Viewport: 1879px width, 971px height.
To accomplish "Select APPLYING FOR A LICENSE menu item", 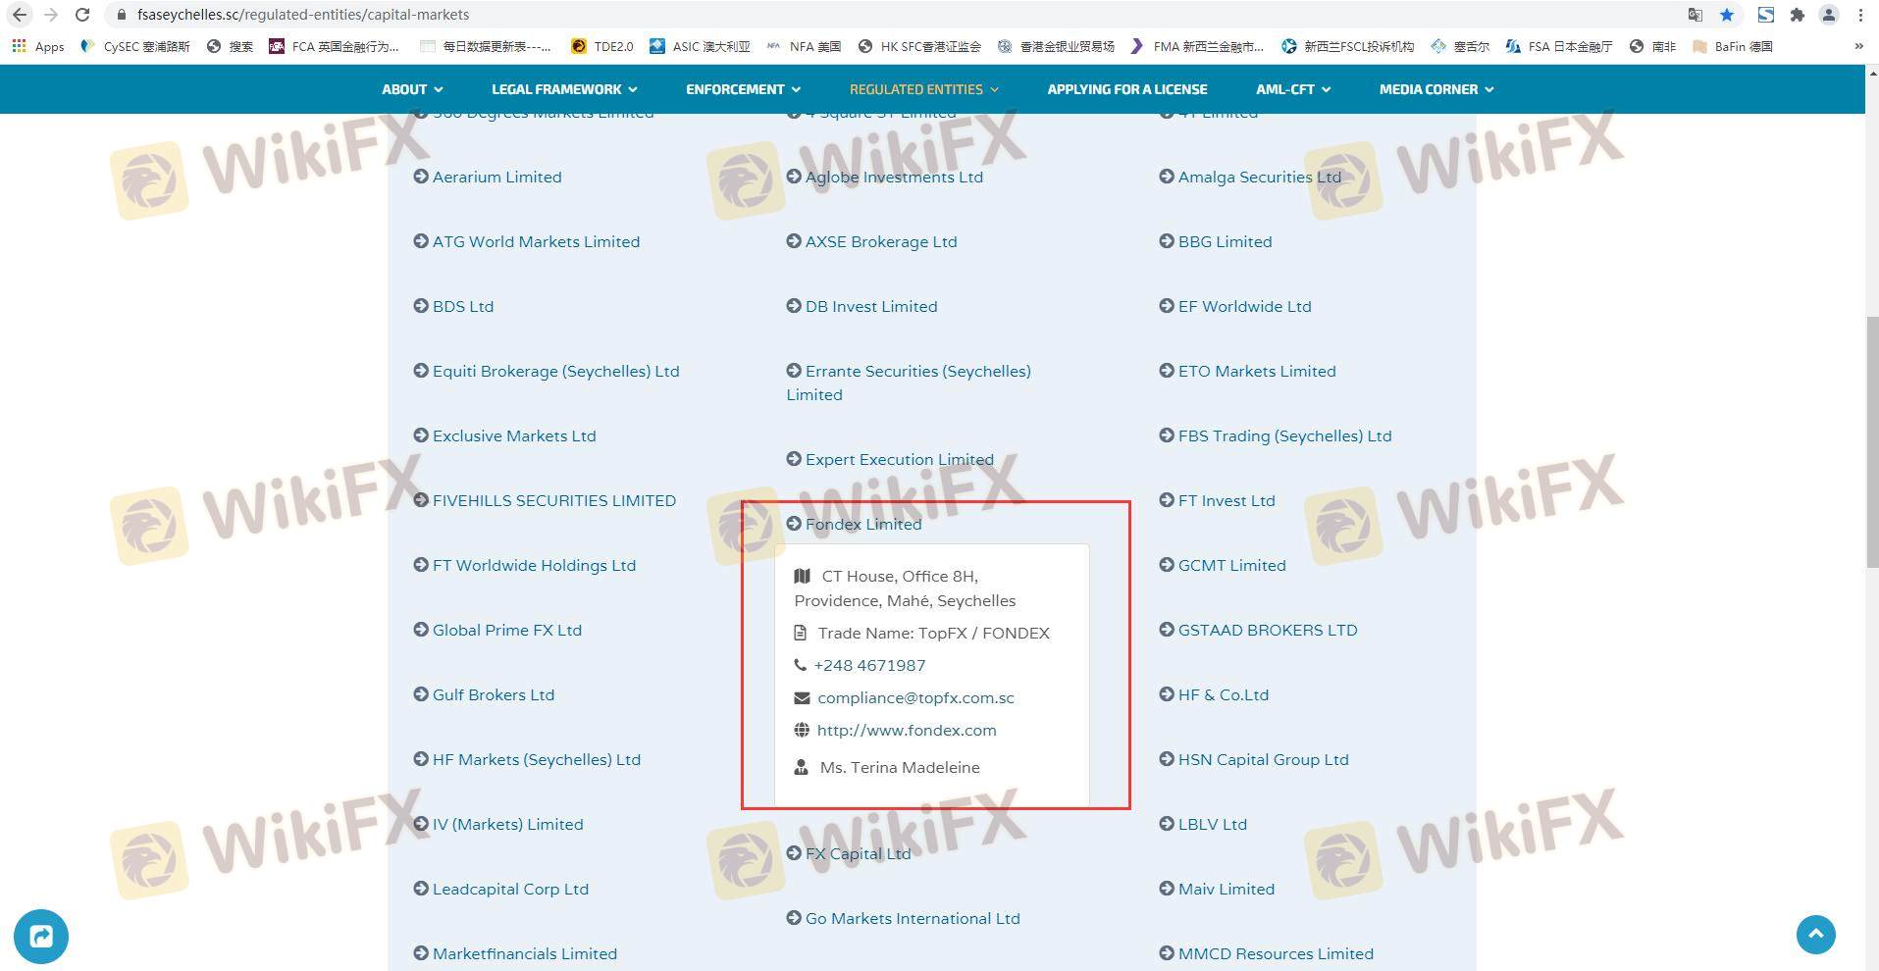I will click(x=1126, y=89).
